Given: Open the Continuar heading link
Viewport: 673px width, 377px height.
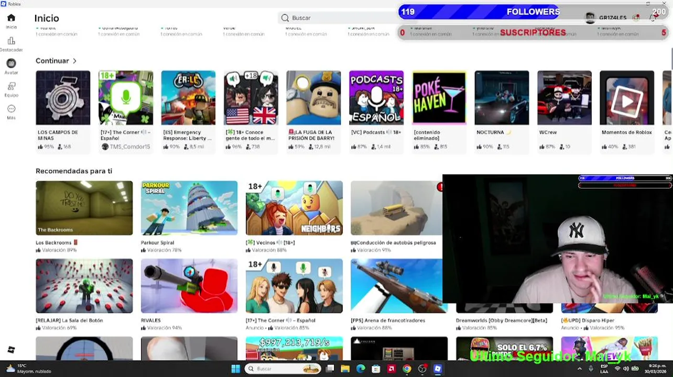Looking at the screenshot, I should click(x=52, y=61).
